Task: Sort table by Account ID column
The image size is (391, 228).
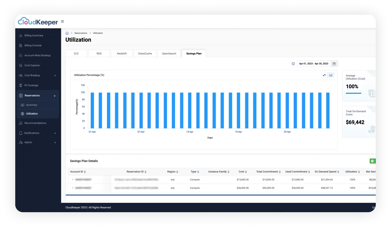Action: coord(85,172)
